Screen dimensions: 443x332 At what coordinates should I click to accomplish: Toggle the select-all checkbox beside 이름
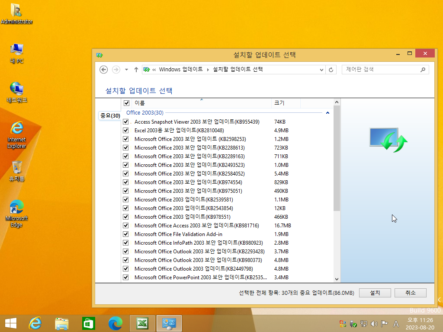[127, 103]
